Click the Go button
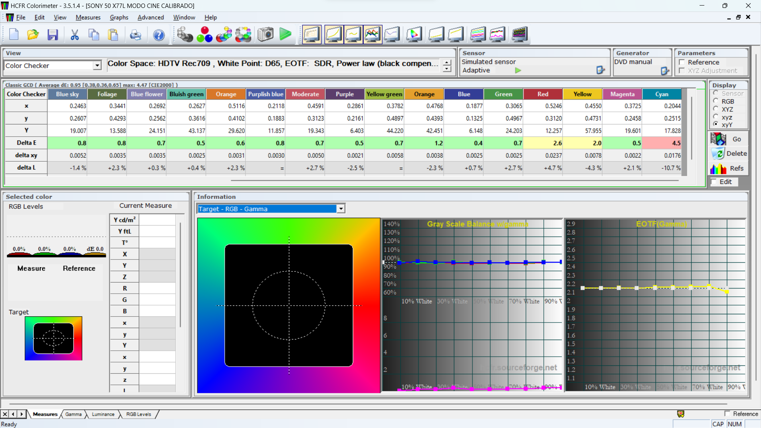Screen dimensions: 761x428 (x=728, y=139)
